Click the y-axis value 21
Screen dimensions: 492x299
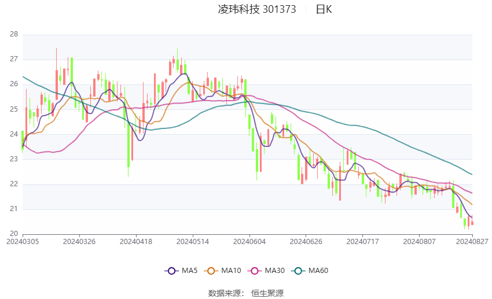tap(14, 209)
